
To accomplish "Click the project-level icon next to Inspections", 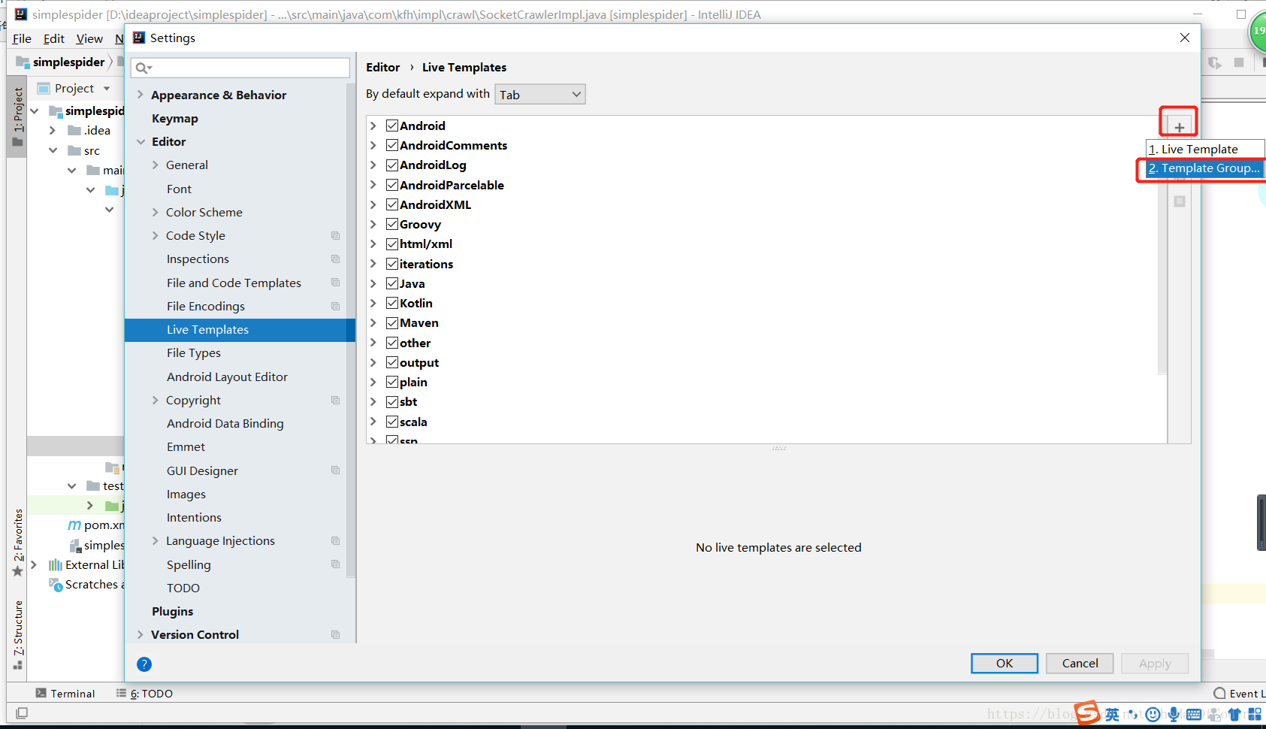I will 336,259.
